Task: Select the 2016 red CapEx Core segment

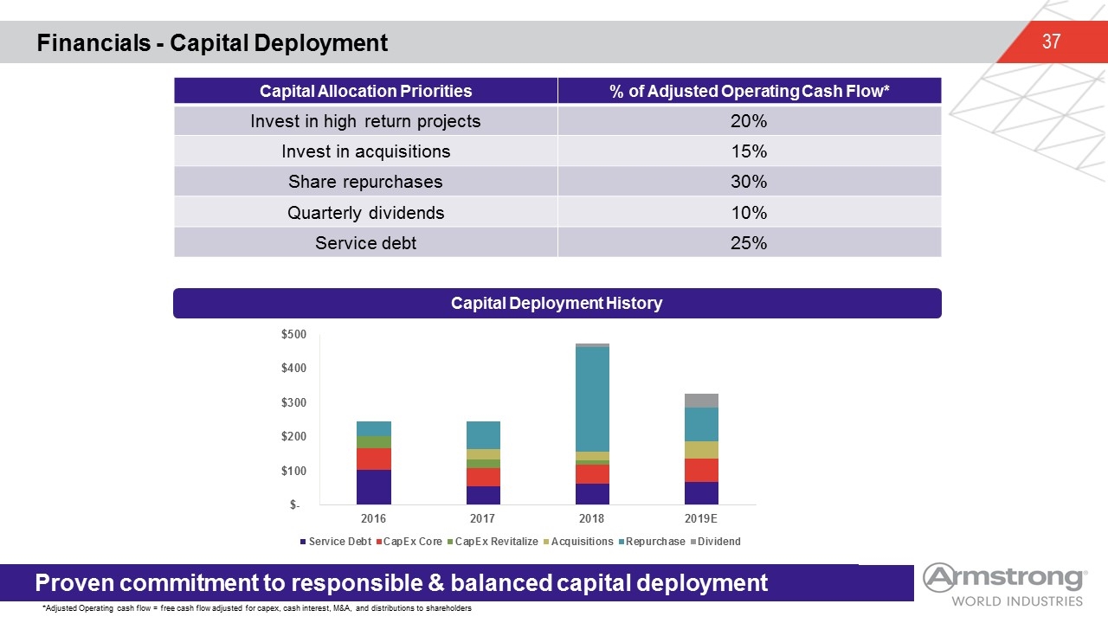Action: [373, 459]
